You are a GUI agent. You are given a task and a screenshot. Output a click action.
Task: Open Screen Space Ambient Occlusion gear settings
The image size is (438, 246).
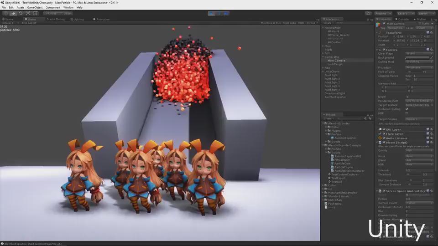click(x=432, y=191)
